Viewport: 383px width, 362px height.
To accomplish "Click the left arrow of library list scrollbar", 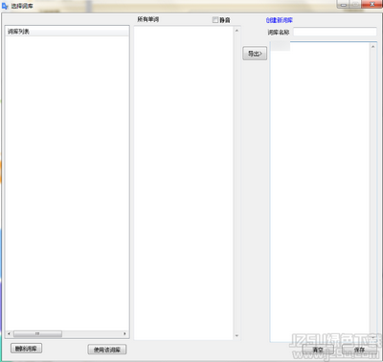I will click(x=9, y=334).
